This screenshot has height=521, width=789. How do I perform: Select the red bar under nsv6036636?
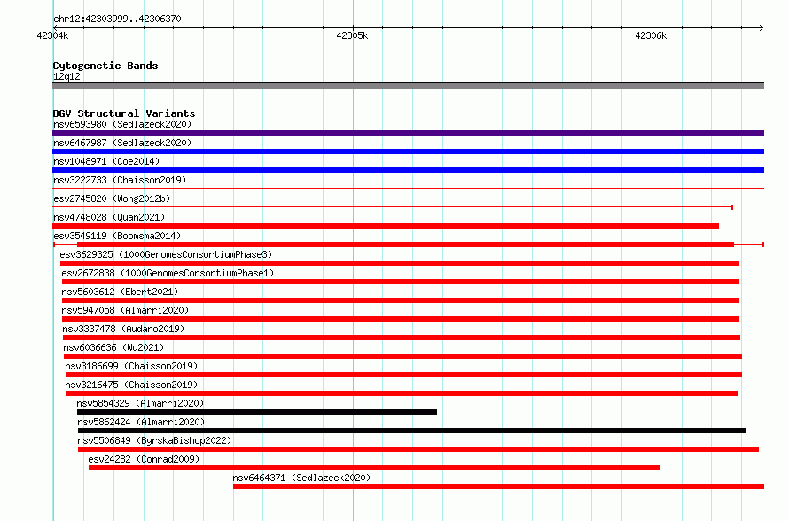point(402,356)
